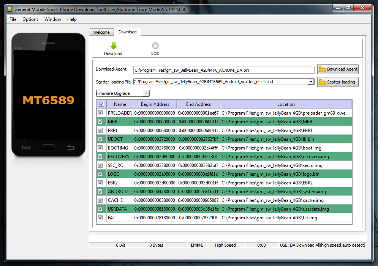Screen dimensions: 378x266
Task: Uncheck the CACHE row checkbox
Action: 100,200
